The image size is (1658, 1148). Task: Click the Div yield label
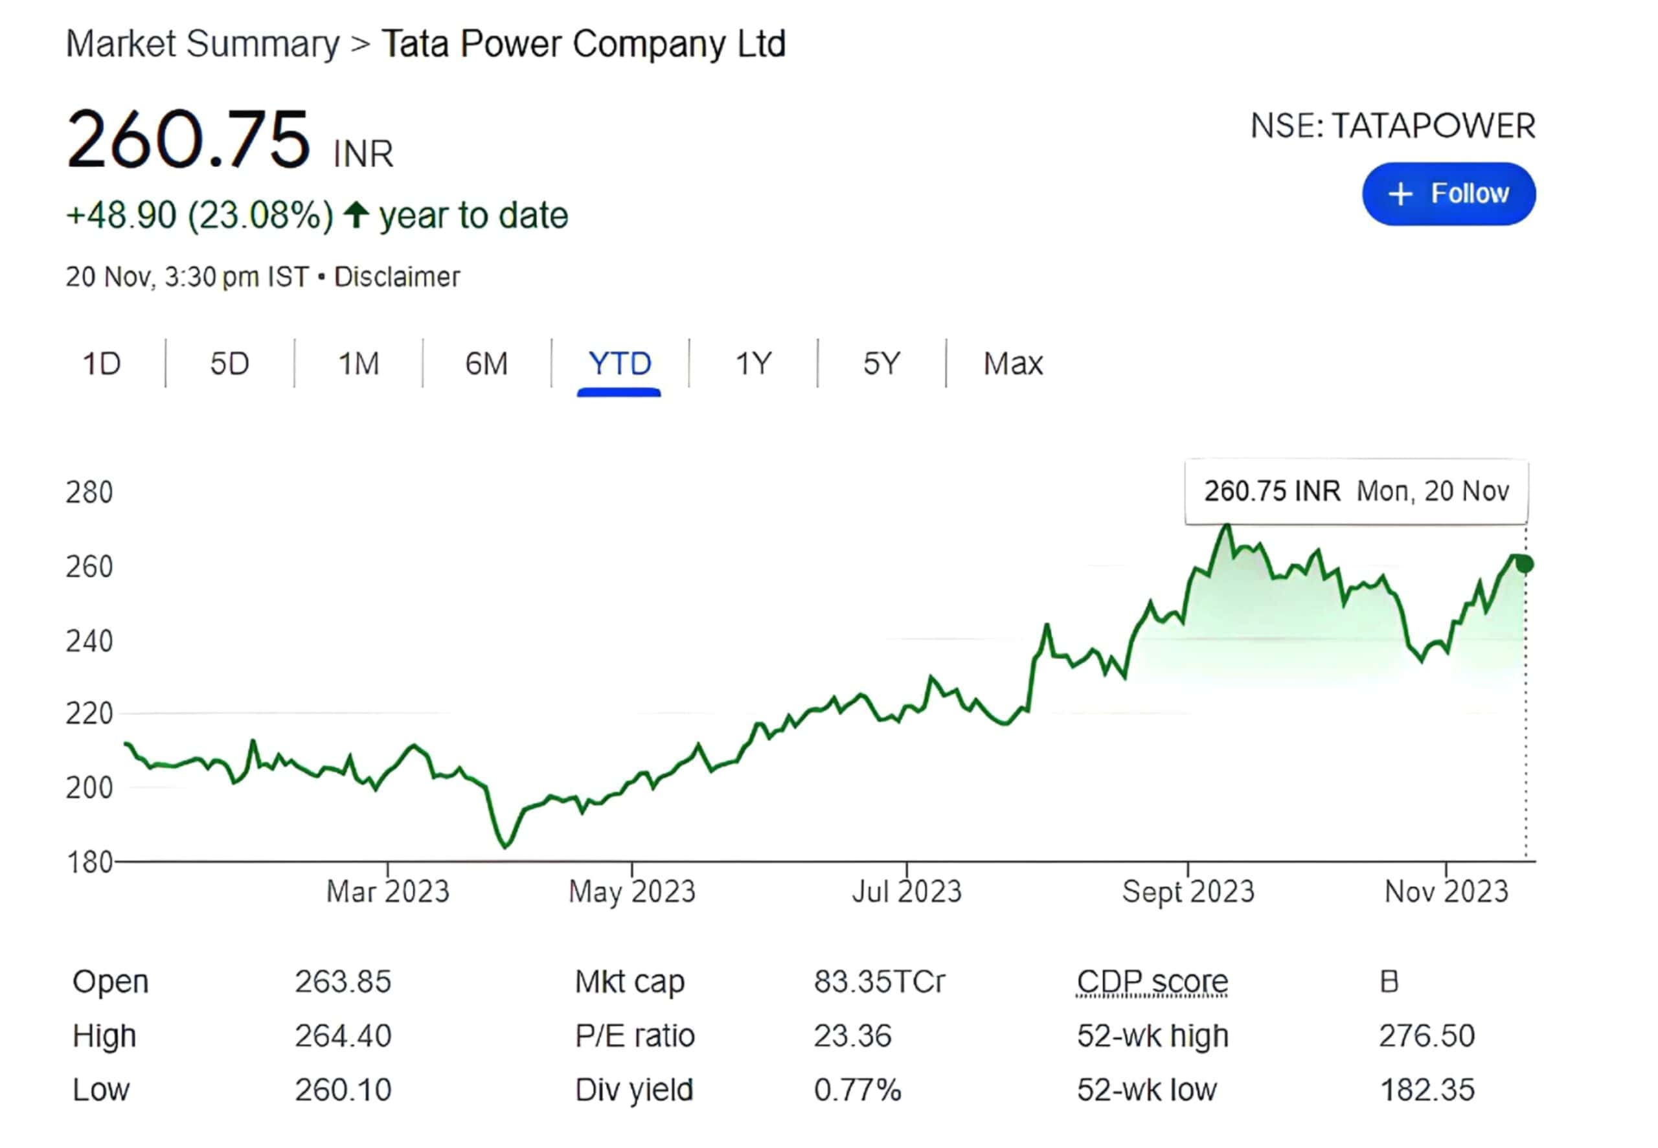click(x=633, y=1090)
